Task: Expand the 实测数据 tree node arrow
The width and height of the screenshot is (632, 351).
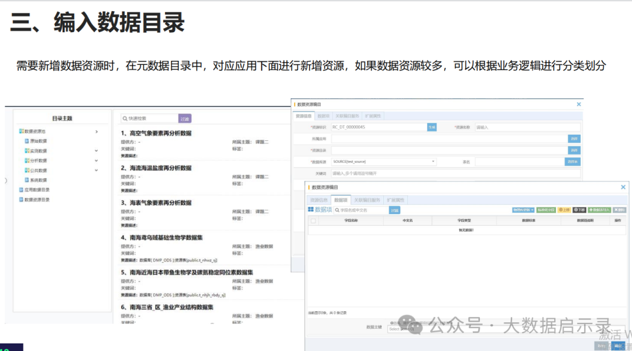Action: click(x=97, y=151)
